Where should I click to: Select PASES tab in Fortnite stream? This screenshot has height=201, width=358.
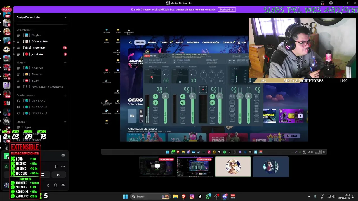[179, 42]
